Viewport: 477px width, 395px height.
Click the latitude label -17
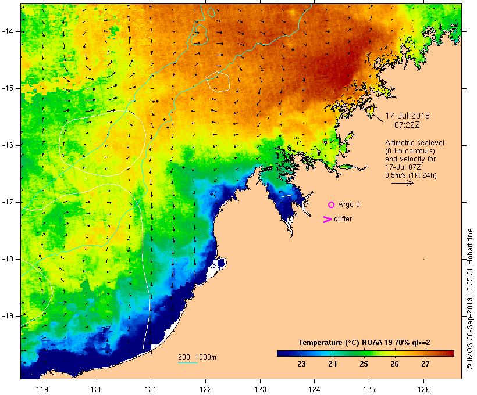pyautogui.click(x=8, y=202)
